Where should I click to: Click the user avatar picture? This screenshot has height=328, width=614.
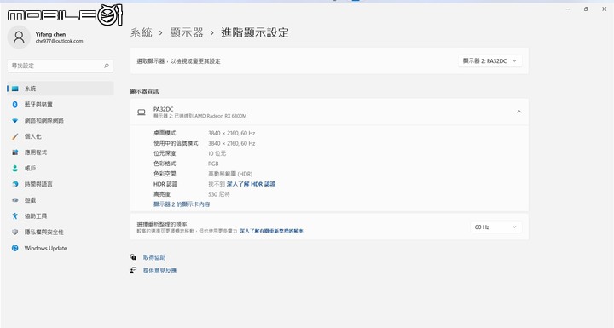tap(19, 37)
